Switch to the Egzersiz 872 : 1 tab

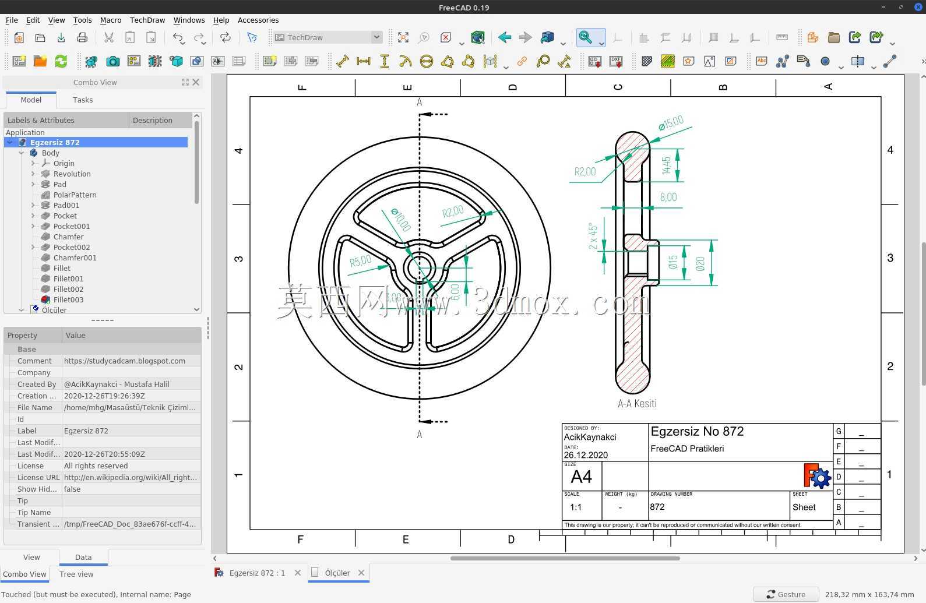pyautogui.click(x=258, y=573)
